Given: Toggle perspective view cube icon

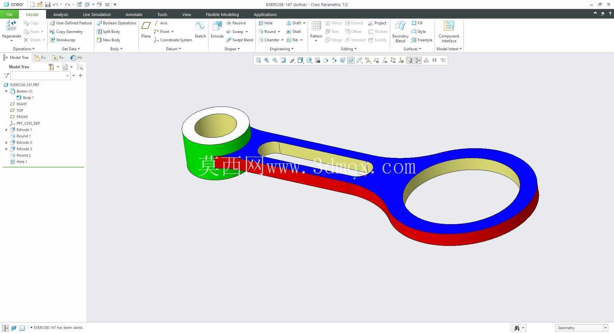Looking at the screenshot, I should 342,60.
